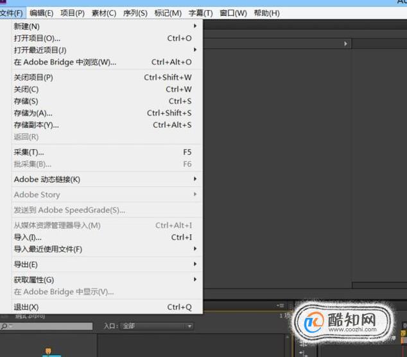Expand the Adobe 动态链接(K) submenu
407x357 pixels.
click(x=107, y=179)
